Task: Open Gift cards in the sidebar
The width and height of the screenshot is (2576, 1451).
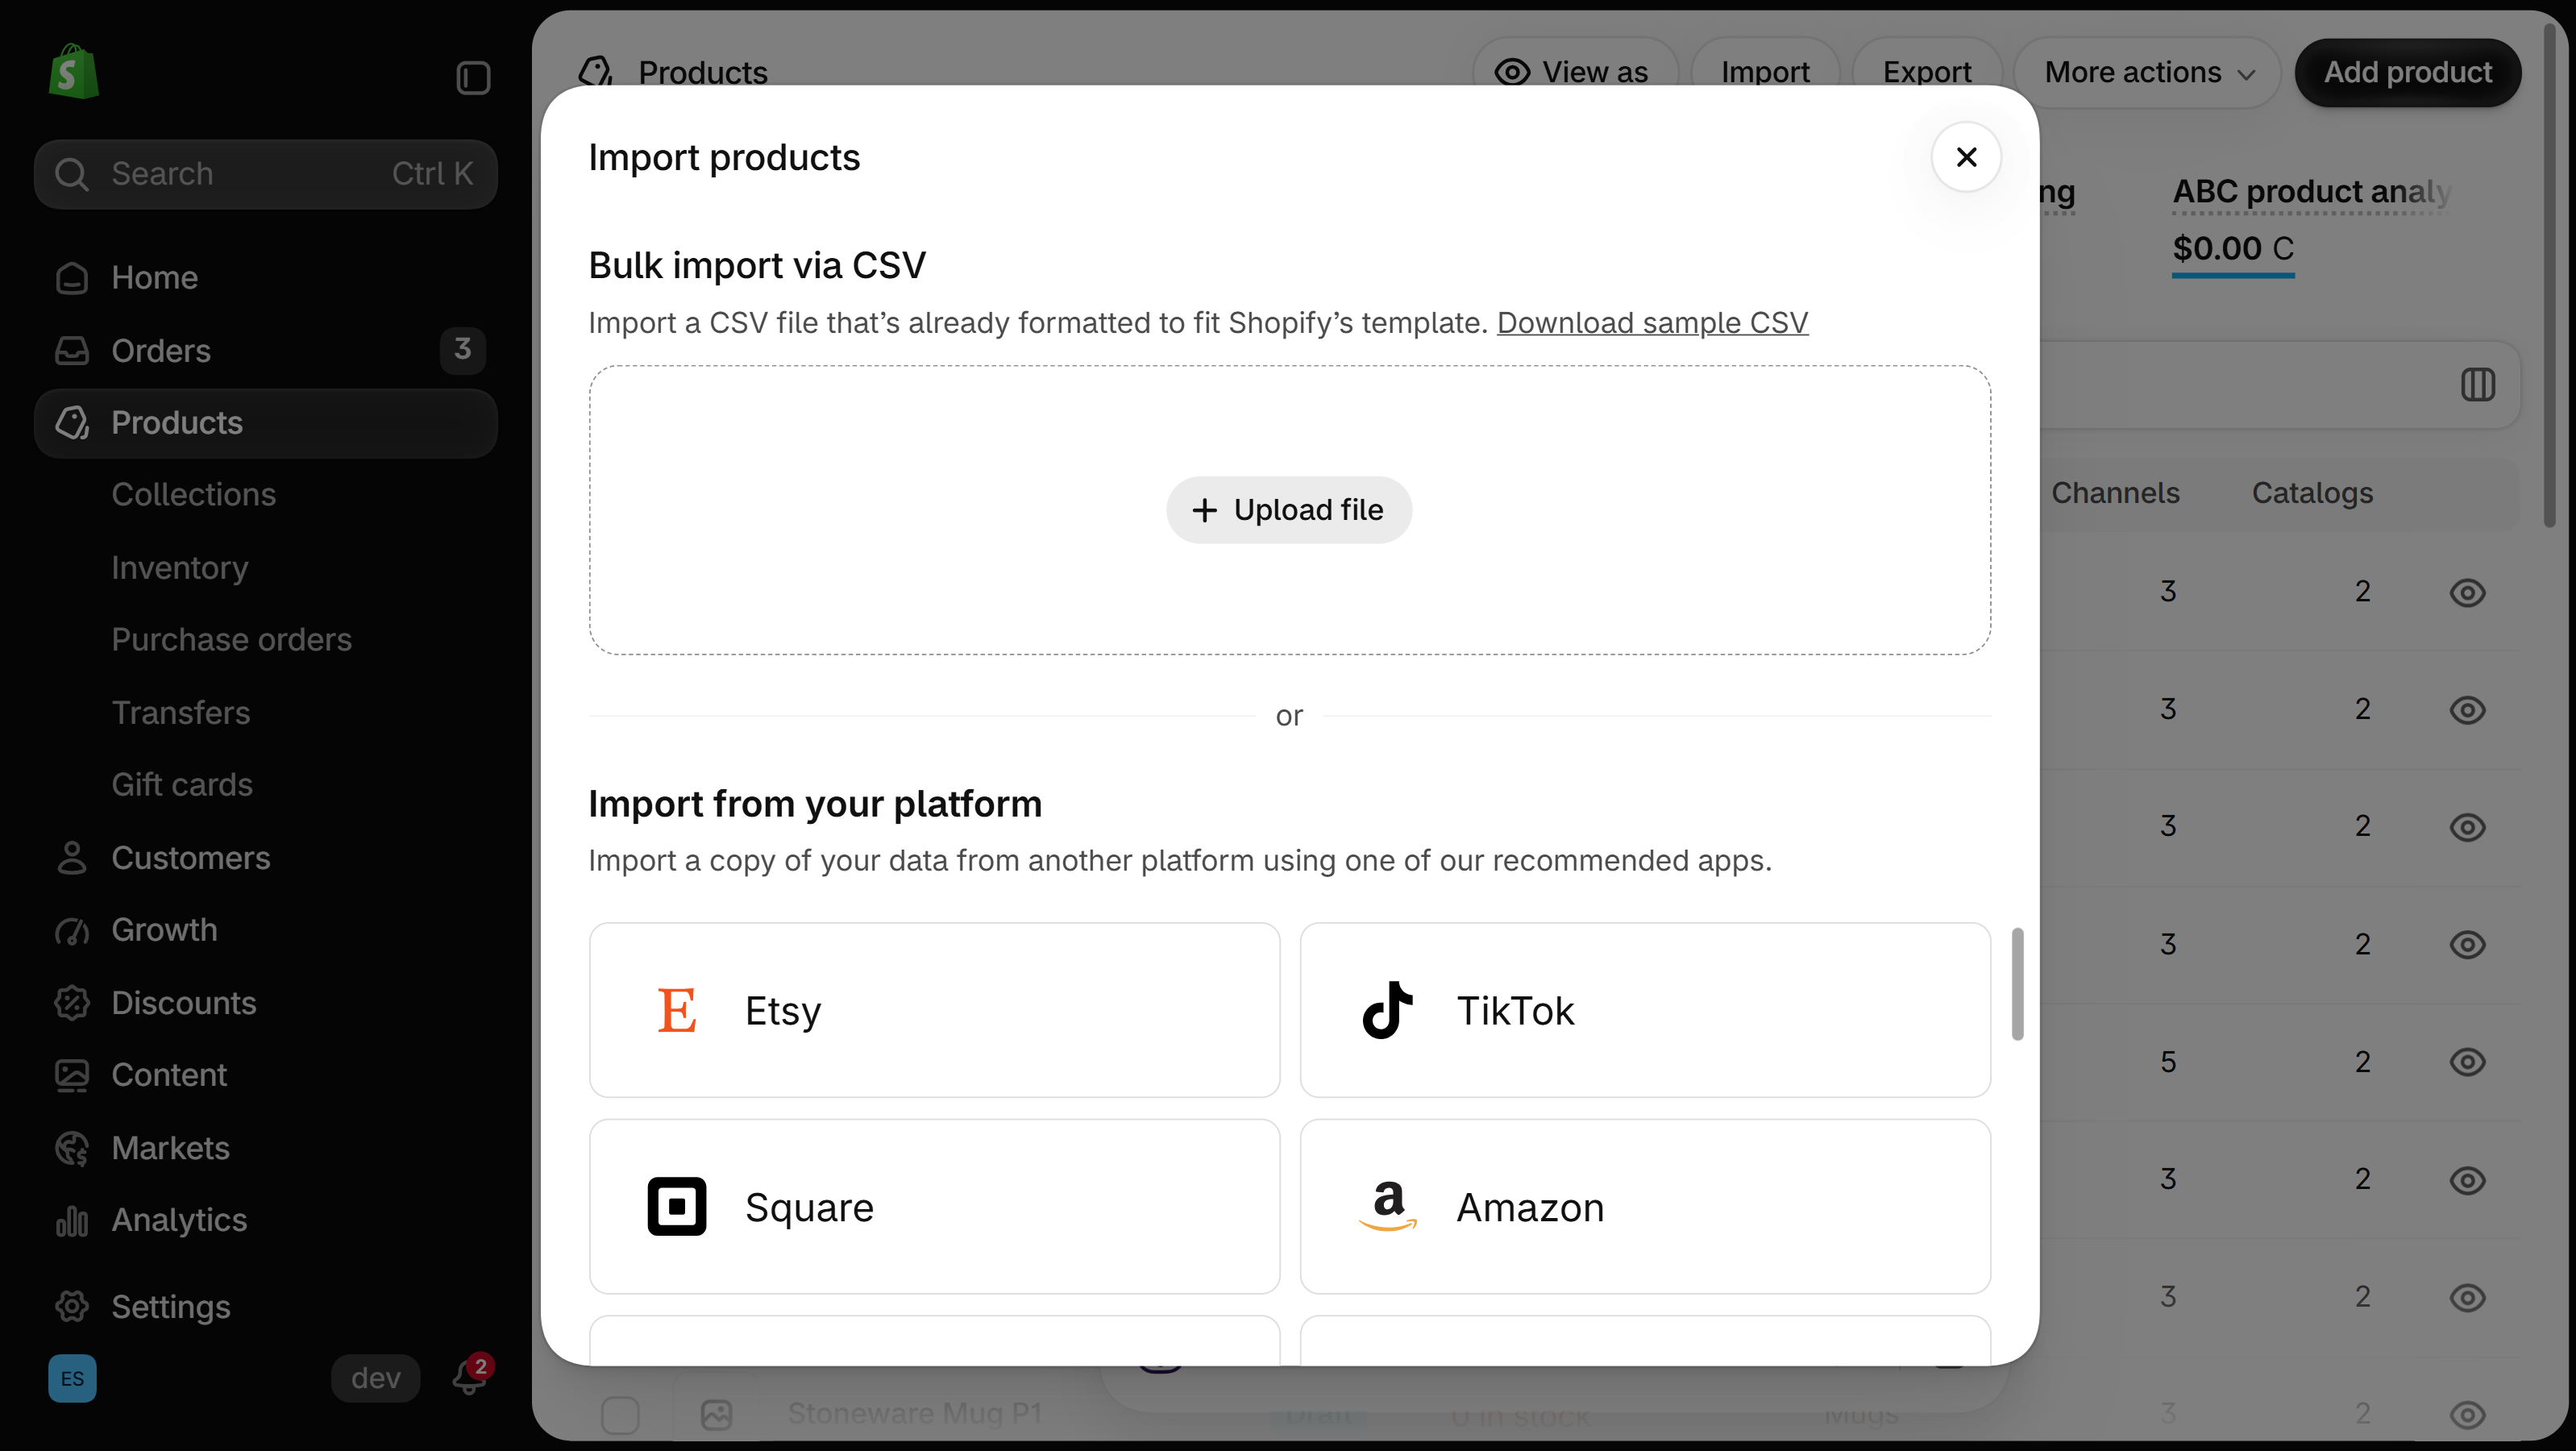Action: pyautogui.click(x=182, y=784)
